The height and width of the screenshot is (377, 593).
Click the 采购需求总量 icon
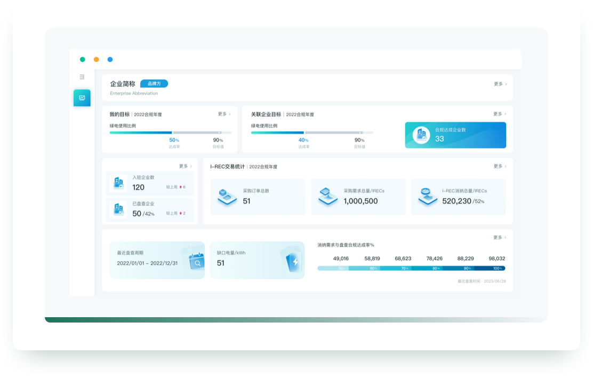327,197
